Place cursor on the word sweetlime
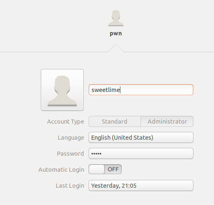 [x=106, y=90]
